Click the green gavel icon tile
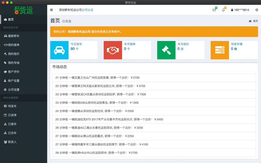This screenshot has height=163, width=261. click(166, 50)
